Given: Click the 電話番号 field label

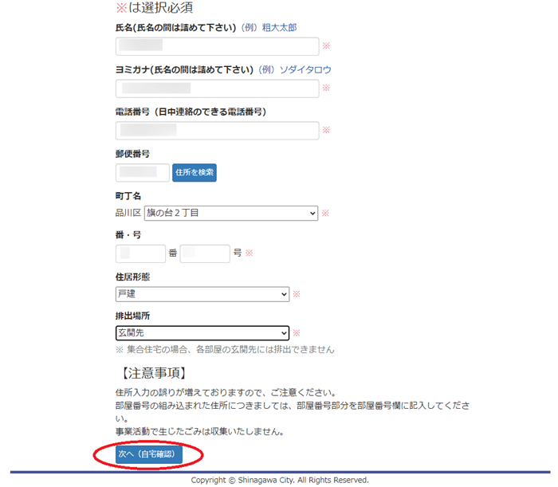Looking at the screenshot, I should (x=191, y=112).
